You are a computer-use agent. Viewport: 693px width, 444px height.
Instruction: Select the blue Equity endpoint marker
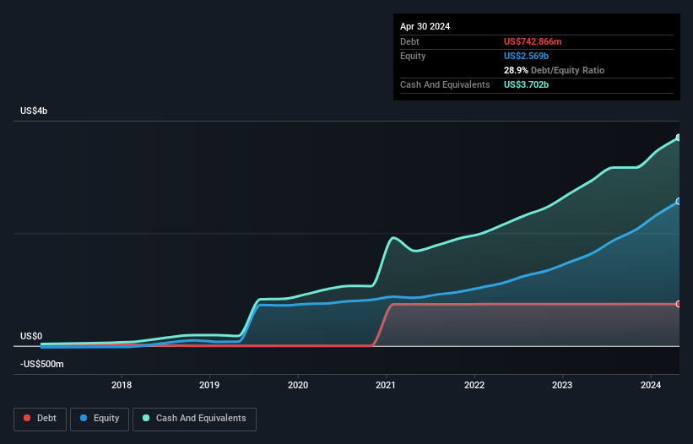(679, 202)
